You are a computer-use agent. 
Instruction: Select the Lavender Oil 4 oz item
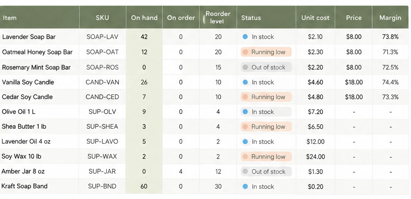pos(26,142)
